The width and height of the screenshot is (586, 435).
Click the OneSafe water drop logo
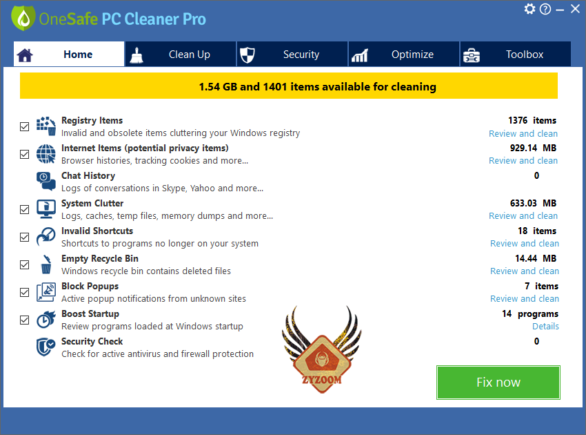point(23,18)
